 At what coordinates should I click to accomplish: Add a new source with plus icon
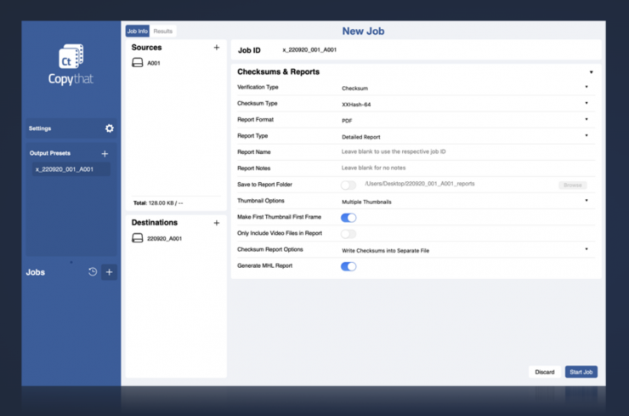217,48
